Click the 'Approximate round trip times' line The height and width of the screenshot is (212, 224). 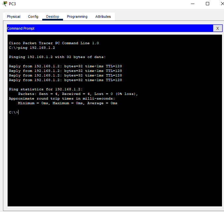point(62,99)
